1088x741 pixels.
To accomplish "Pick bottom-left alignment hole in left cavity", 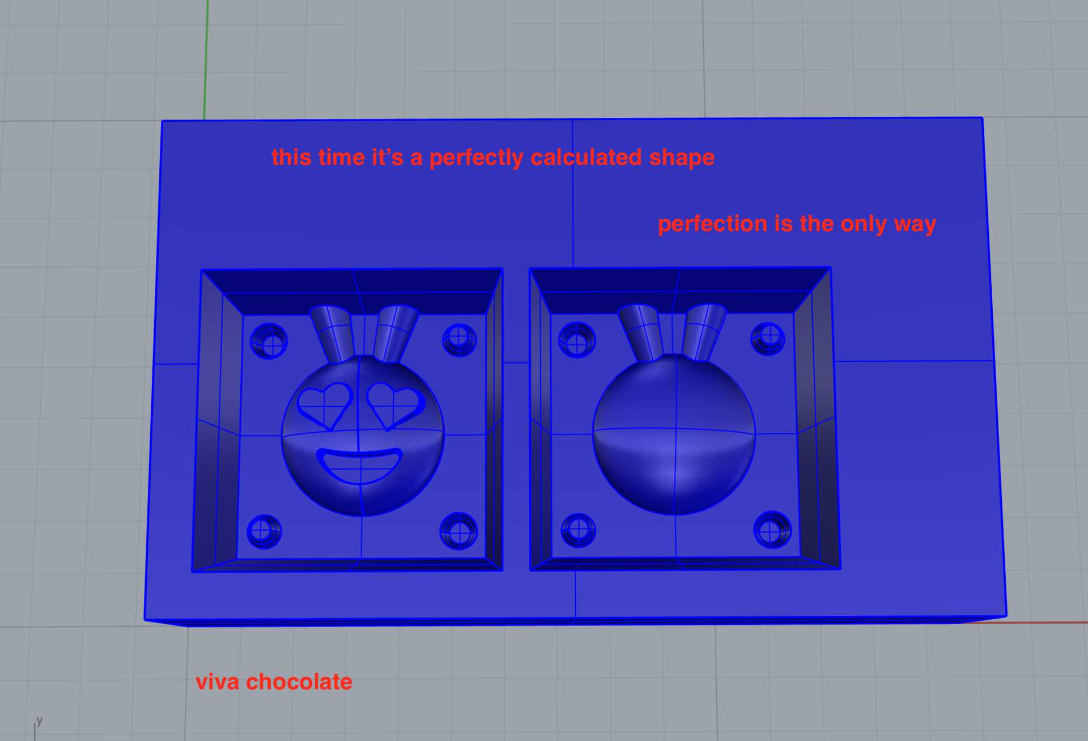I will (264, 531).
